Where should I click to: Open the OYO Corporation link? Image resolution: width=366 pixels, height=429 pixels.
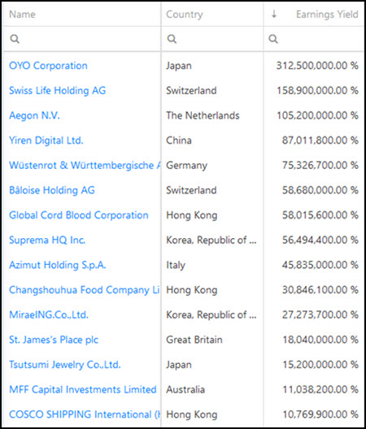[x=48, y=66]
